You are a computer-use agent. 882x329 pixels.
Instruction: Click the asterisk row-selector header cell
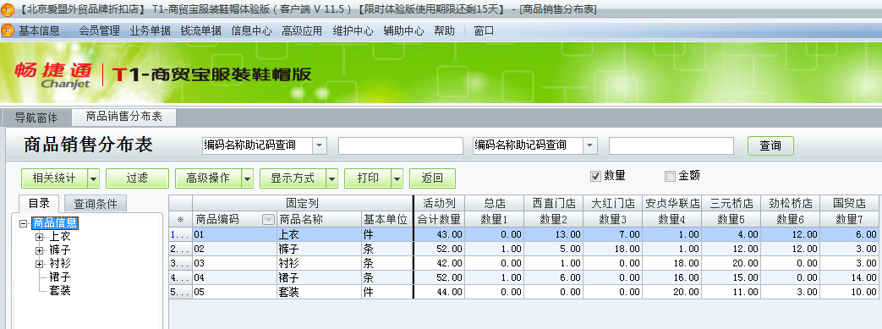pos(181,219)
